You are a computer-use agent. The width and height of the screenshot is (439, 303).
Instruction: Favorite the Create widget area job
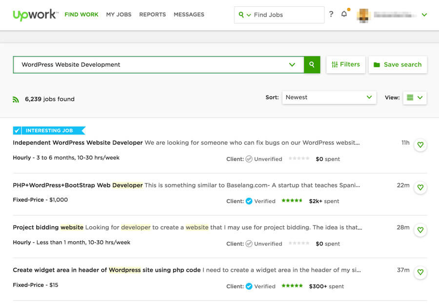(420, 272)
